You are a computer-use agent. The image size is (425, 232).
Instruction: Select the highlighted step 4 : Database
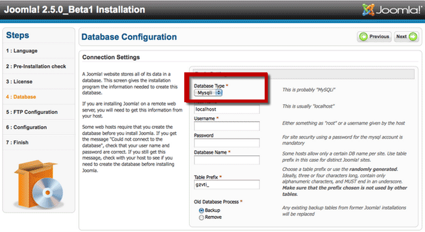pyautogui.click(x=21, y=97)
